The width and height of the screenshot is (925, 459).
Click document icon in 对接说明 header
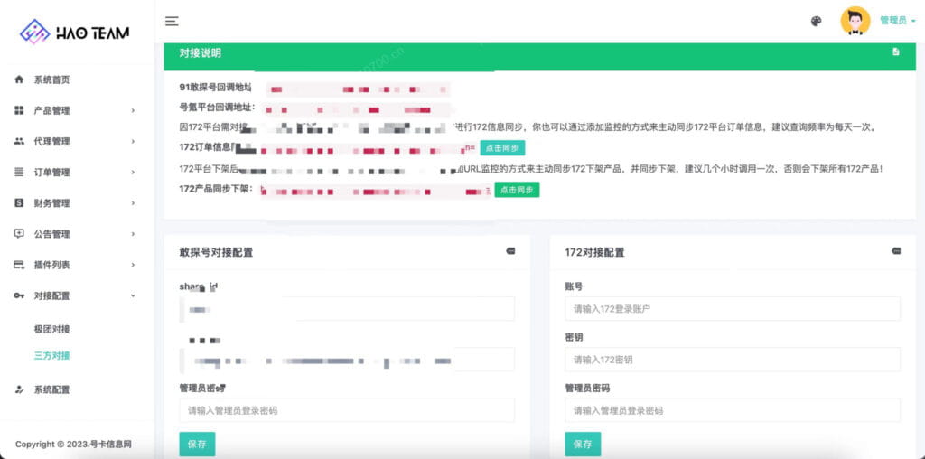coord(896,52)
